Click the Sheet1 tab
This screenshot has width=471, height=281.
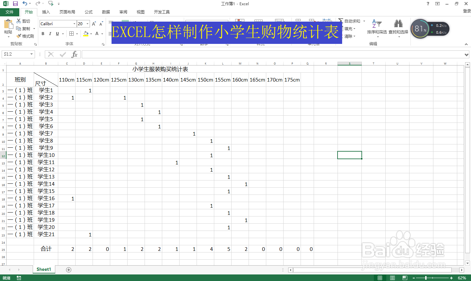[x=44, y=269]
